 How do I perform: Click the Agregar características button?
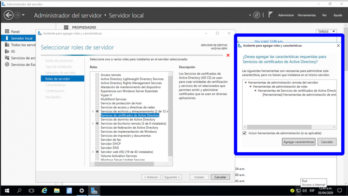coord(299,142)
